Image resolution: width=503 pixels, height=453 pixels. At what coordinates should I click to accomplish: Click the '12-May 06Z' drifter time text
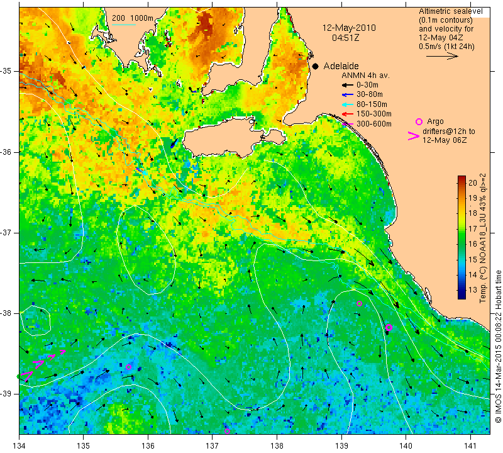445,140
